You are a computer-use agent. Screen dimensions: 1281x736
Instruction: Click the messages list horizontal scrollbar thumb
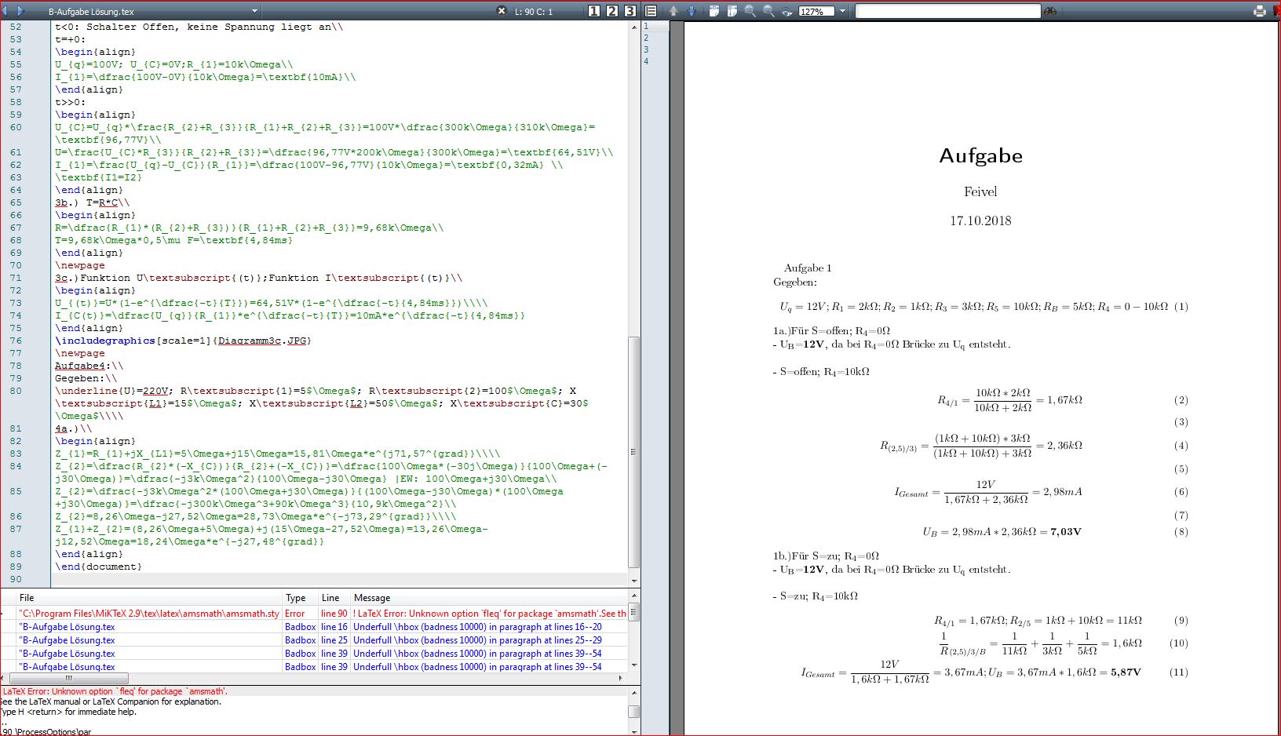click(69, 678)
